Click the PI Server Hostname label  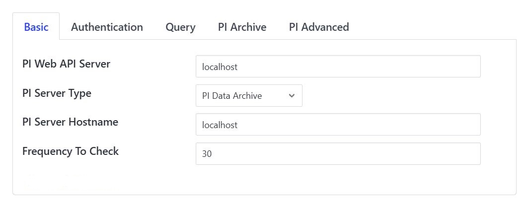[x=70, y=122]
